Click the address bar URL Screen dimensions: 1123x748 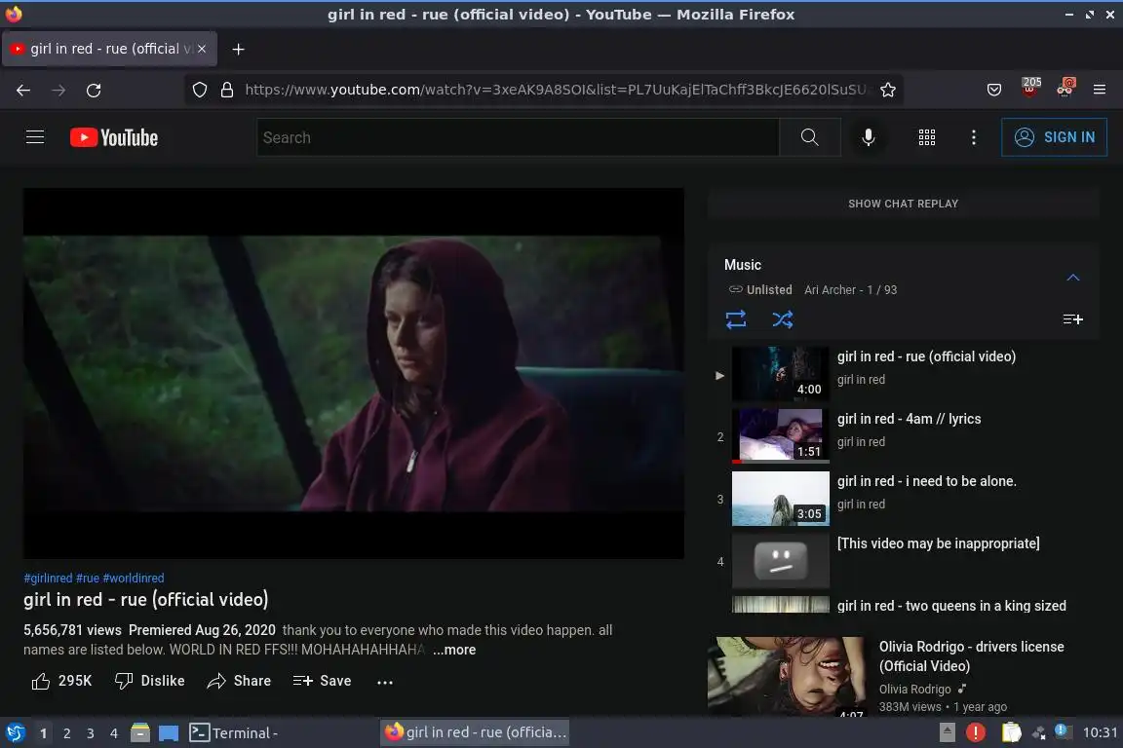(x=555, y=90)
